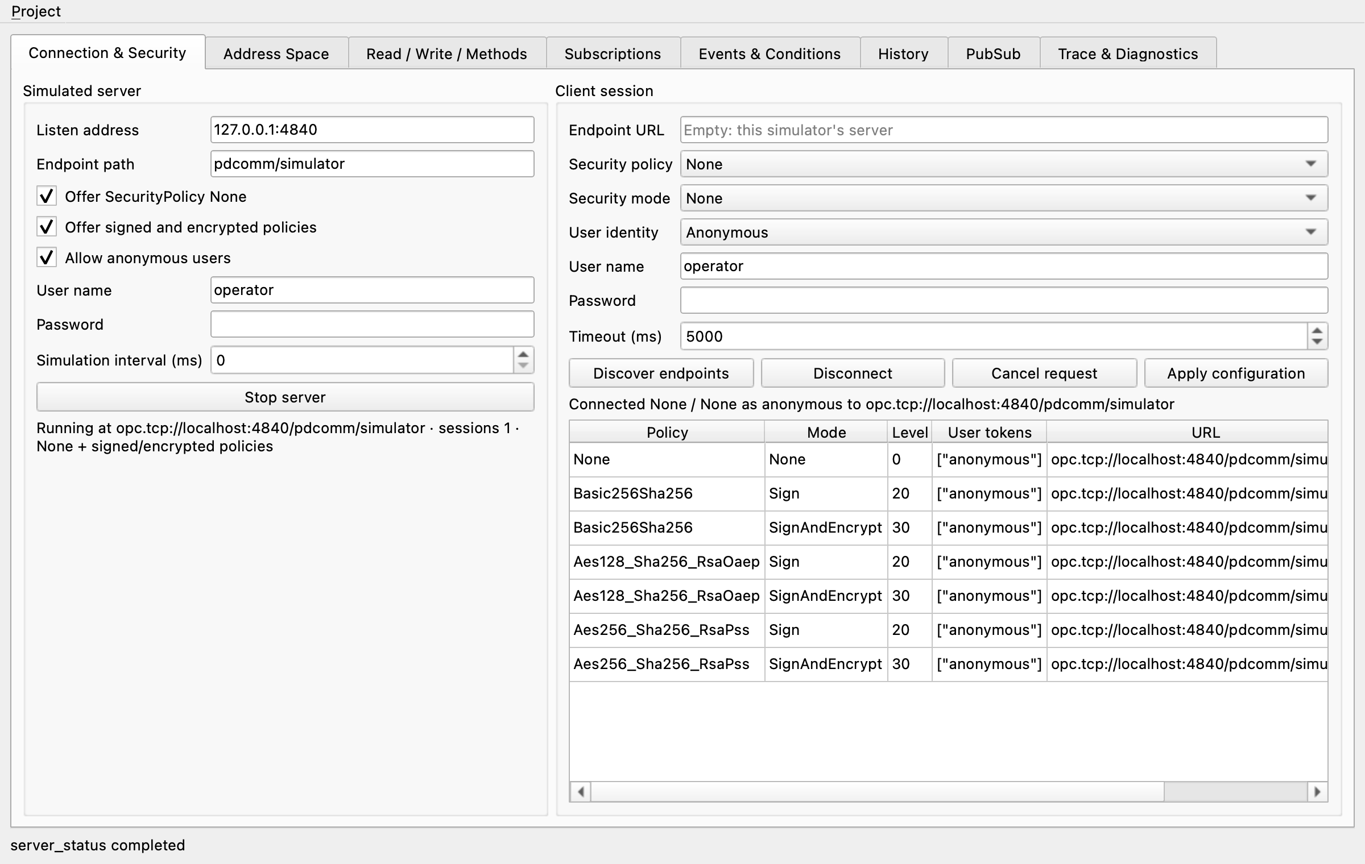Select Basic256Sha256 SignAndEncrypt row

pyautogui.click(x=948, y=527)
